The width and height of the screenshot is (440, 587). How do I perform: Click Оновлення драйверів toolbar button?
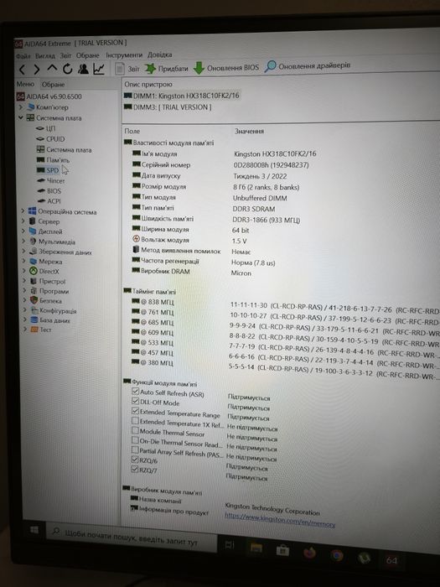308,66
